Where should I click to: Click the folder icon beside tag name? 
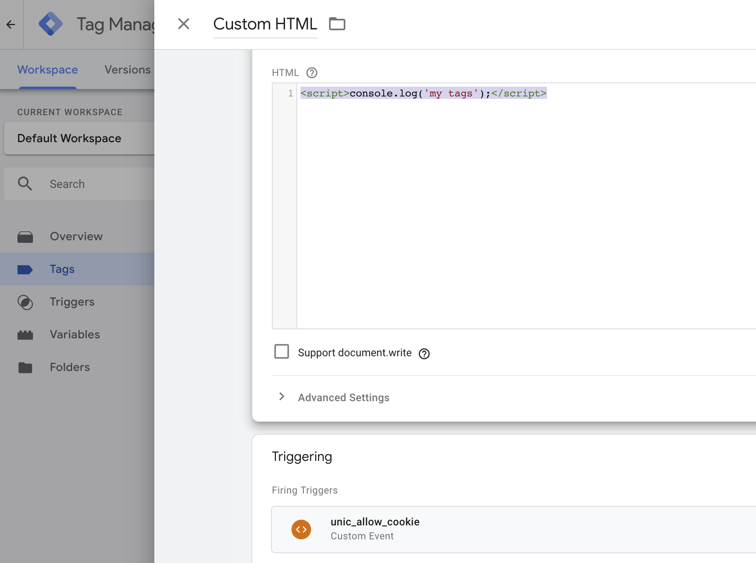pos(337,24)
